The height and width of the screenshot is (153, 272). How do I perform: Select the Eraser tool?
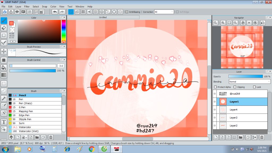pos(4,28)
